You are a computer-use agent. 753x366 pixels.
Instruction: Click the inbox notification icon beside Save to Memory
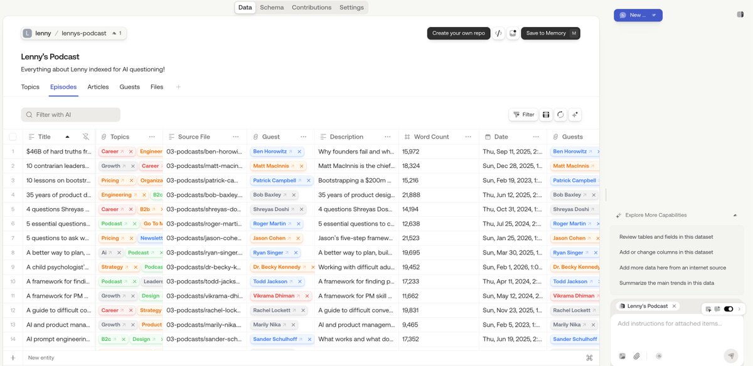(x=513, y=33)
